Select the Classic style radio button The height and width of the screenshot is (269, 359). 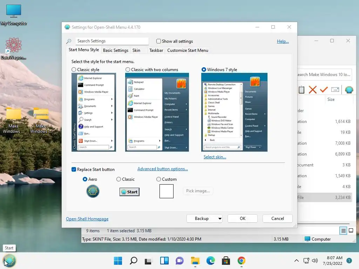(74, 70)
